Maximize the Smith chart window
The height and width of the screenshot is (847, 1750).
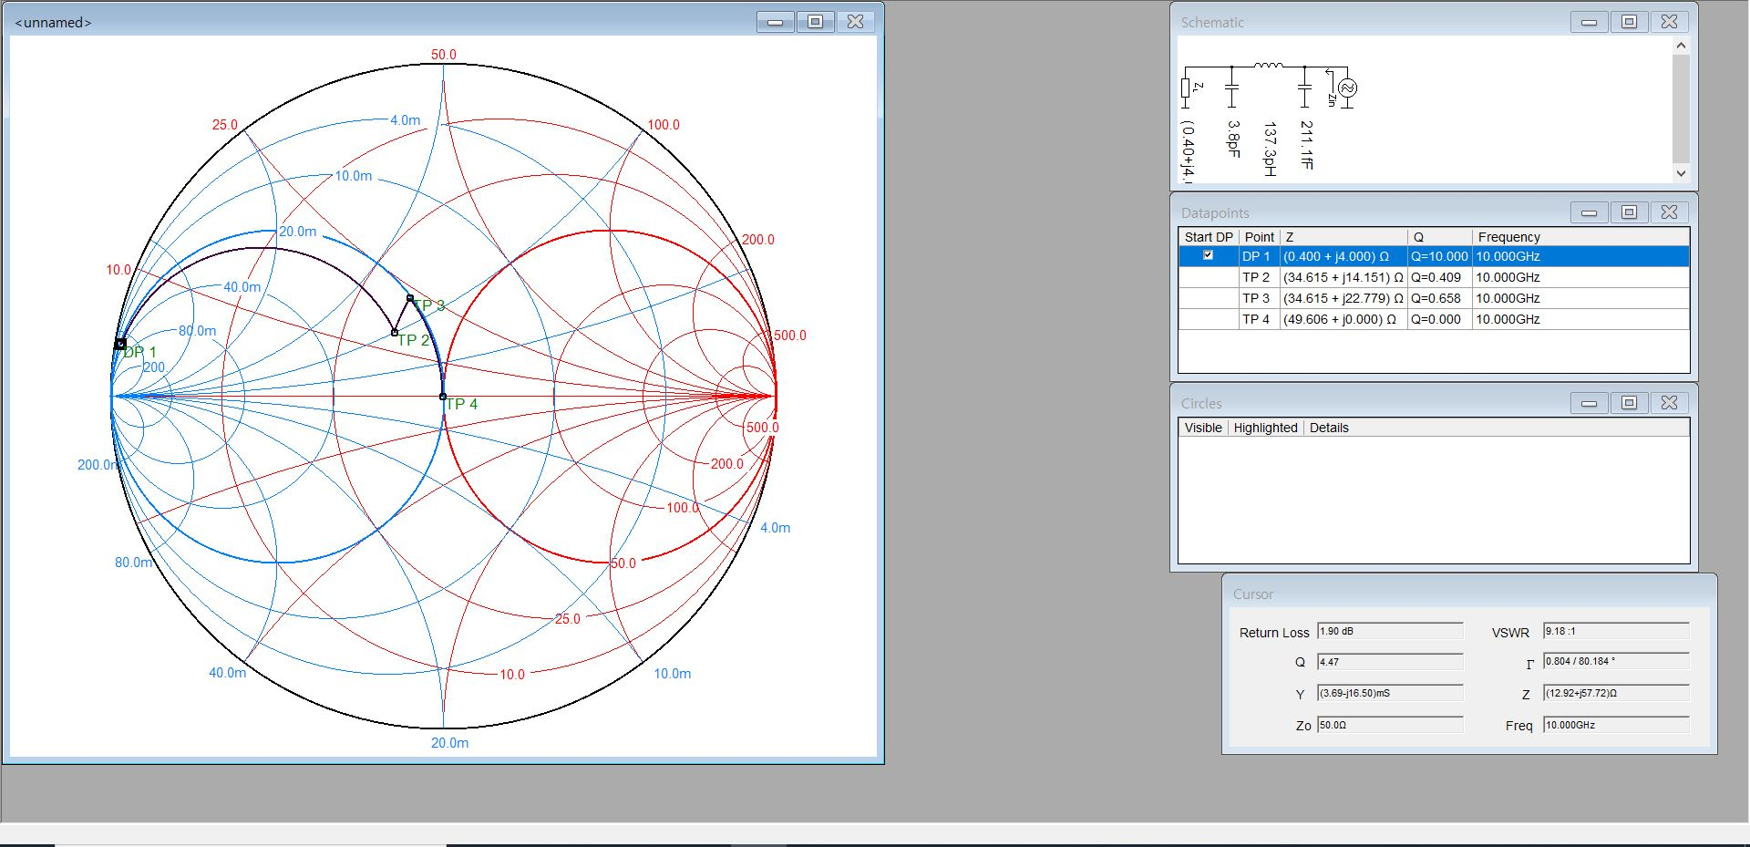[x=815, y=22]
